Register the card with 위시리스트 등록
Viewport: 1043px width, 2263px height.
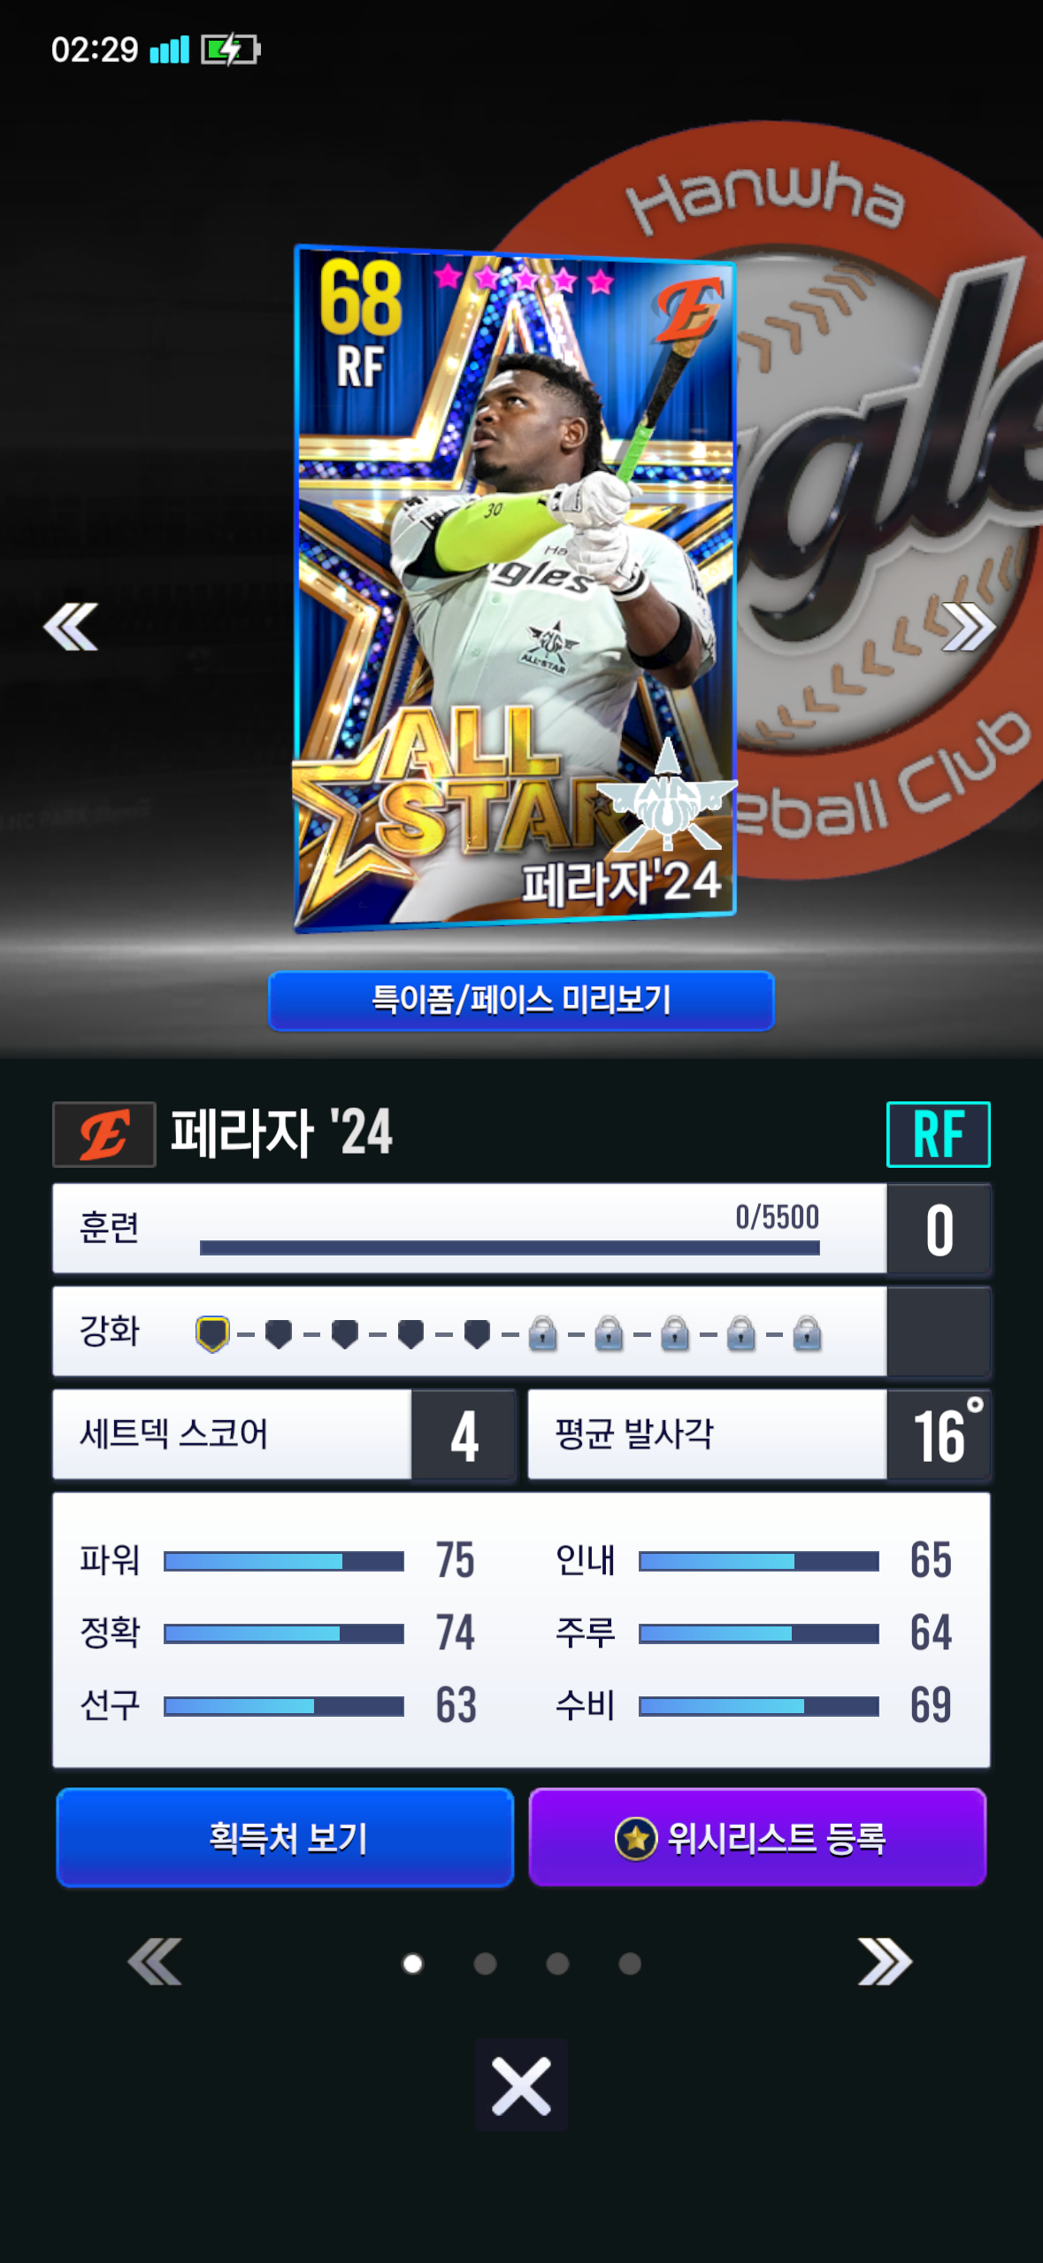[x=757, y=1838]
